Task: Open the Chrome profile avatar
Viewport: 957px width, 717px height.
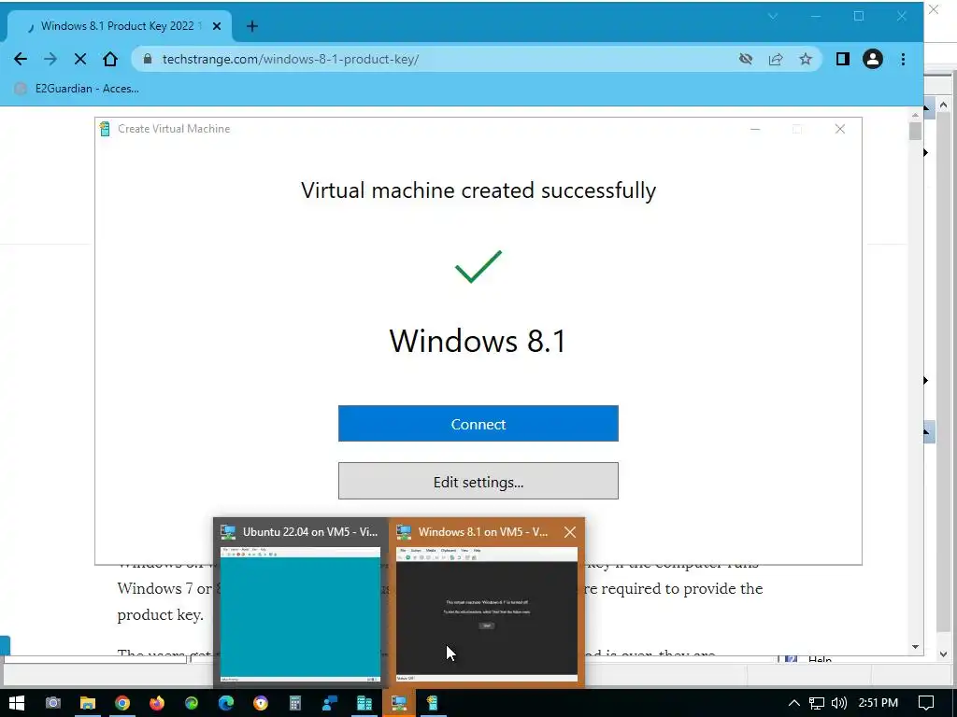Action: 873,59
